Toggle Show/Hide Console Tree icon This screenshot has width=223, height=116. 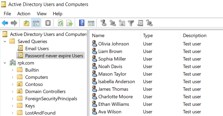pos(36,23)
